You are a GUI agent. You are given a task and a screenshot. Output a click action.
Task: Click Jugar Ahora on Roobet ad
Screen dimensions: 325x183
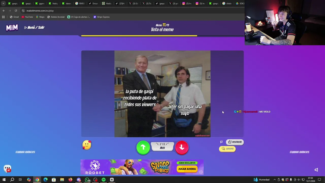click(187, 169)
